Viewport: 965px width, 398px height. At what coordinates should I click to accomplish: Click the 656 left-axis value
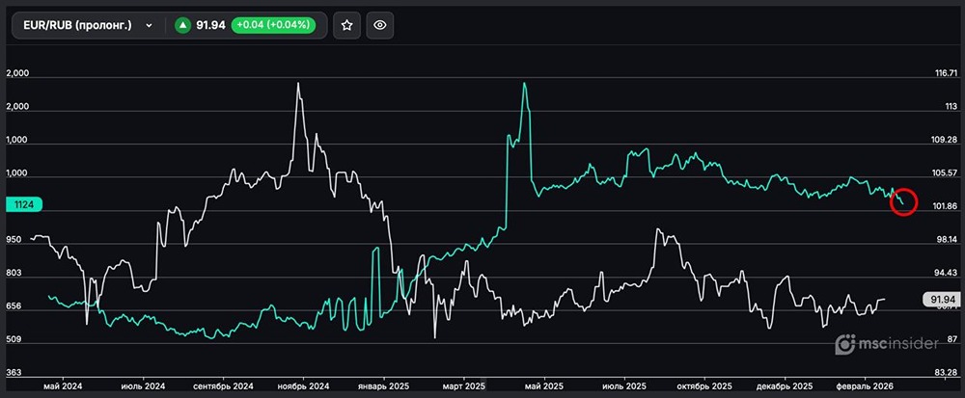coord(14,305)
